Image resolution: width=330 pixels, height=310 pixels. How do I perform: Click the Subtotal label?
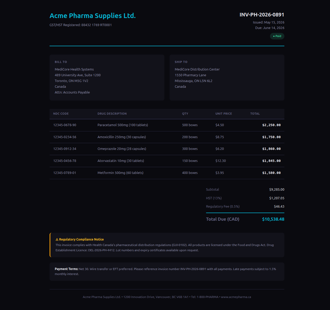point(213,190)
